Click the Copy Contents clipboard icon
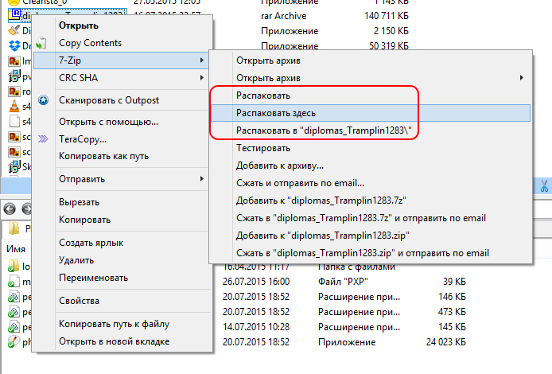Image resolution: width=552 pixels, height=374 pixels. pos(41,43)
